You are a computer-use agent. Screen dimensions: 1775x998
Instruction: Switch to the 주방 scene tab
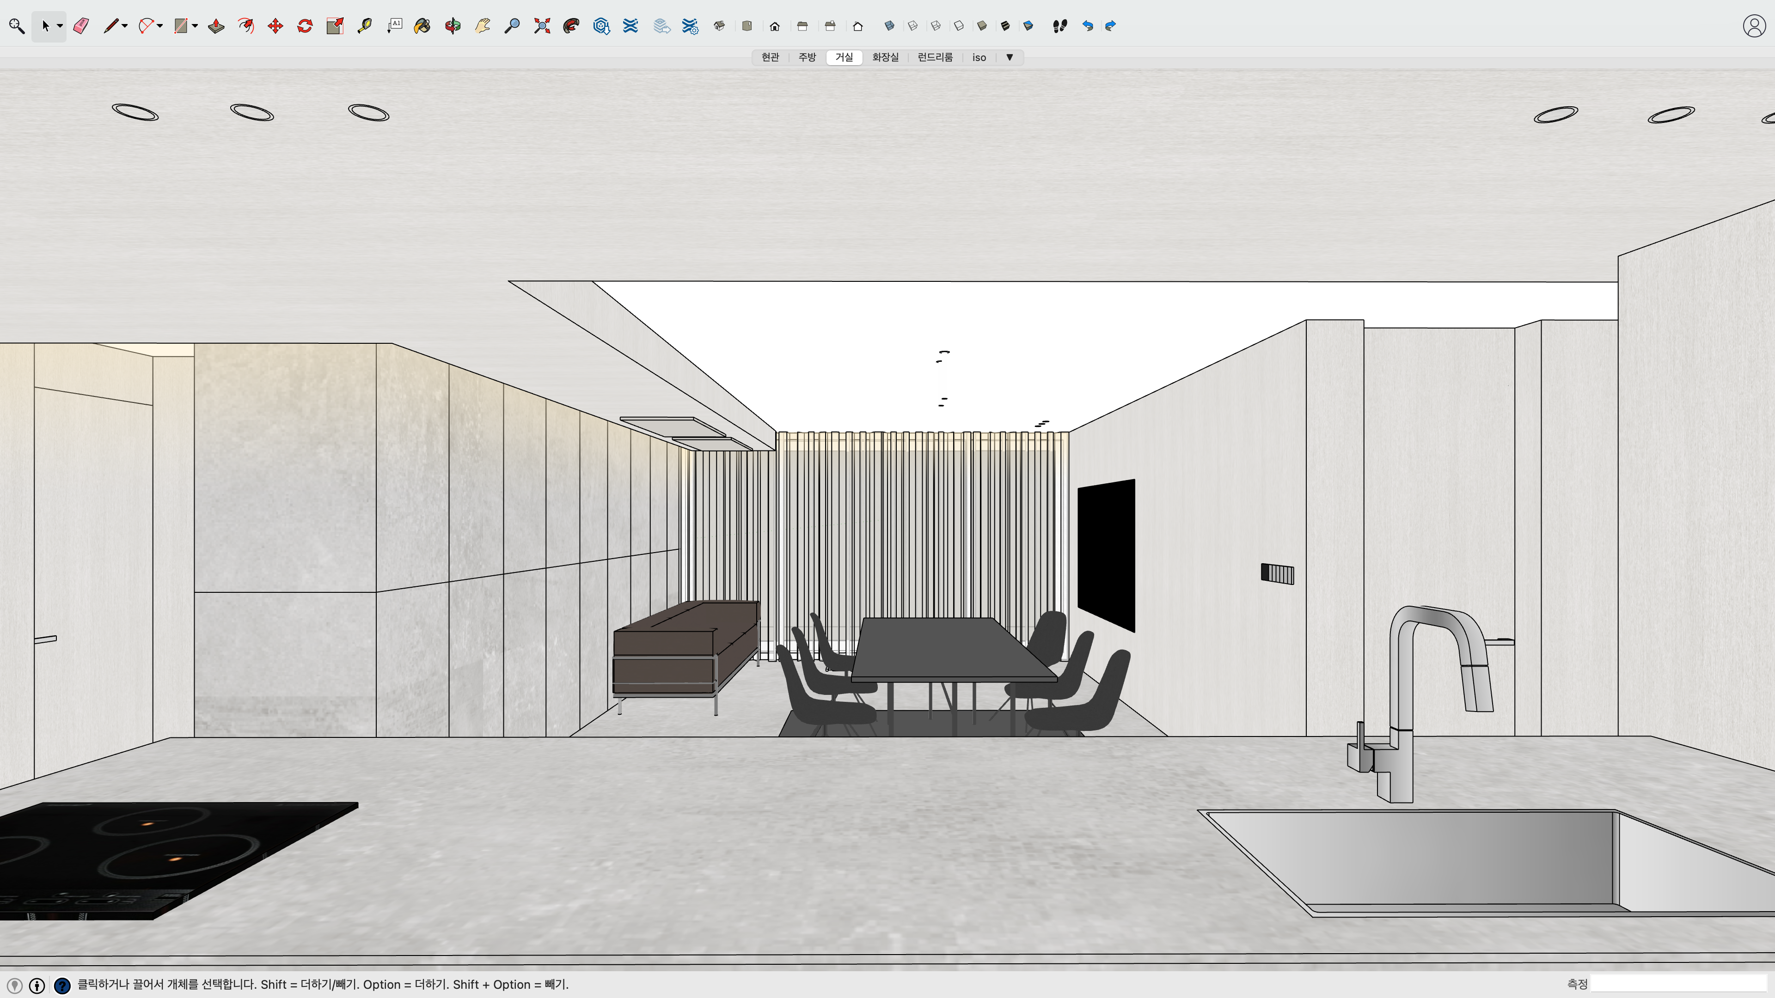point(807,57)
